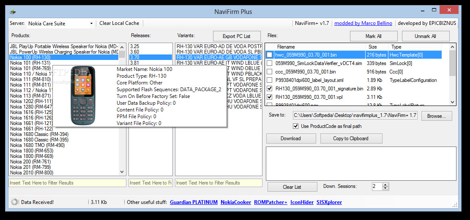Select release 3.70
The height and width of the screenshot is (220, 470).
tap(151, 57)
